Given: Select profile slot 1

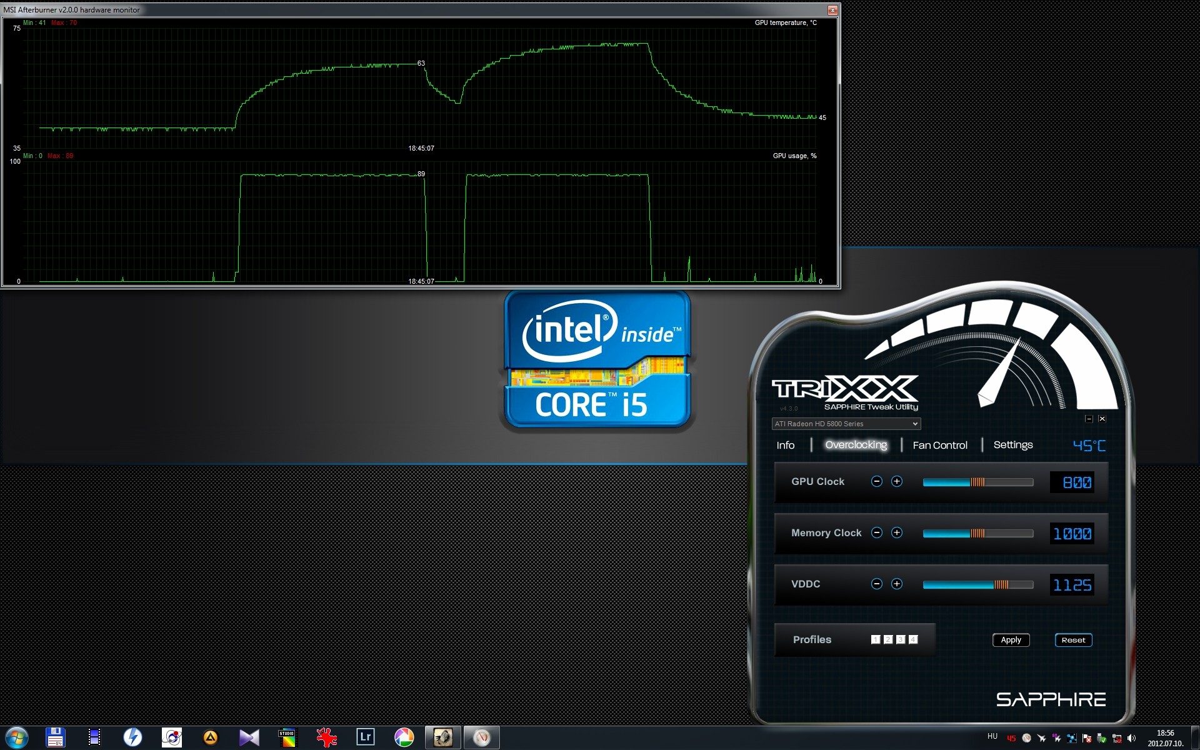Looking at the screenshot, I should pyautogui.click(x=876, y=639).
